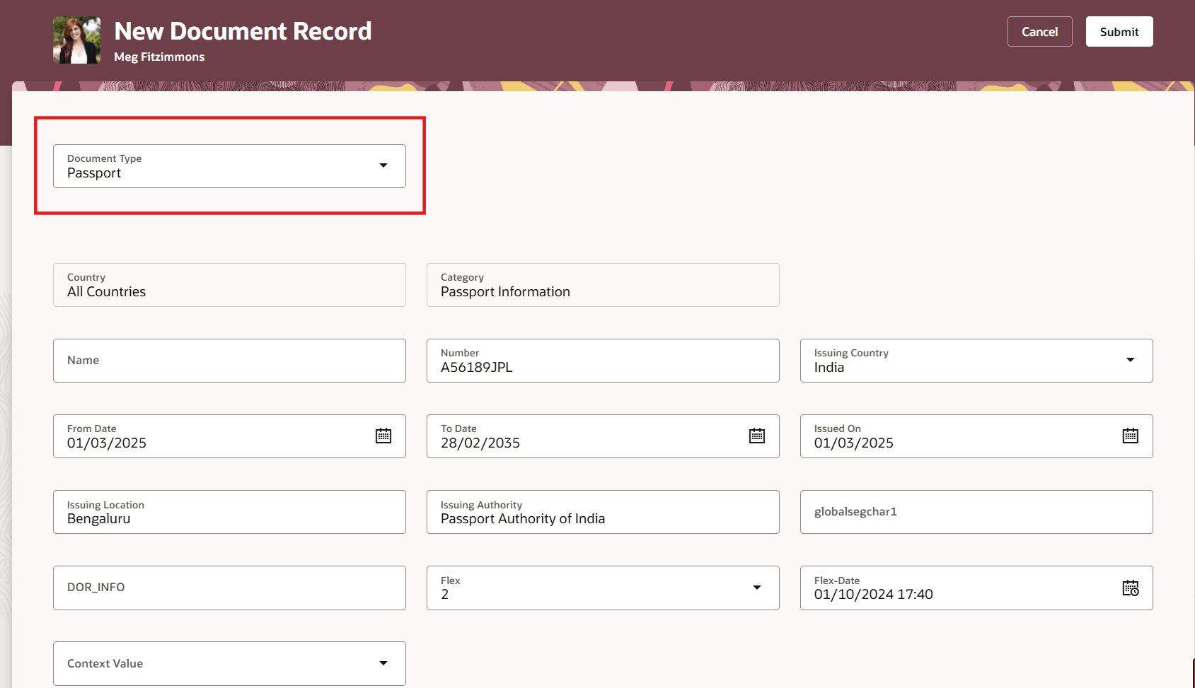Click the Meg Fitzimmons name text
This screenshot has width=1195, height=688.
point(159,57)
